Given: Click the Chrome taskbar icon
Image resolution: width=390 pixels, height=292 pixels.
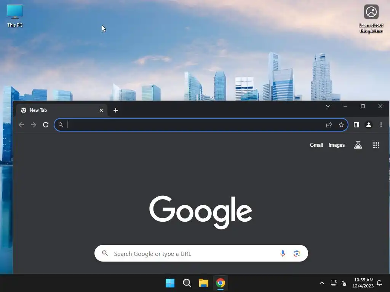Looking at the screenshot, I should pyautogui.click(x=221, y=283).
